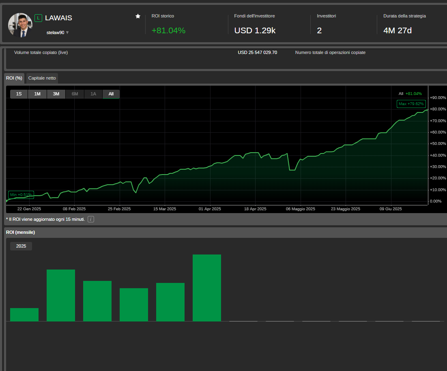Click the favorite star next to LAWAIS
Screen dimensions: 447x371
(138, 16)
